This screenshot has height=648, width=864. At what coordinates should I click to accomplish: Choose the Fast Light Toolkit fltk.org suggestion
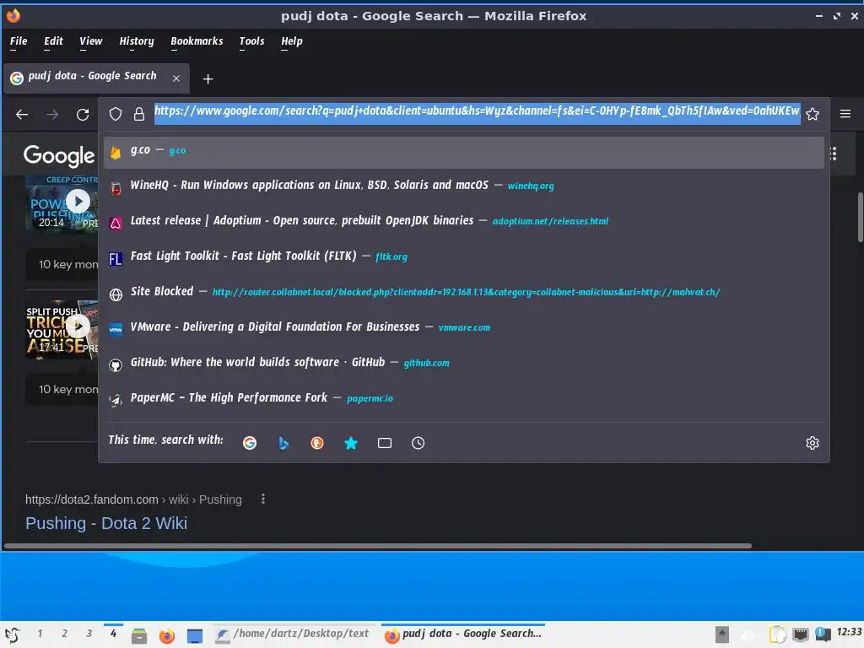point(463,256)
